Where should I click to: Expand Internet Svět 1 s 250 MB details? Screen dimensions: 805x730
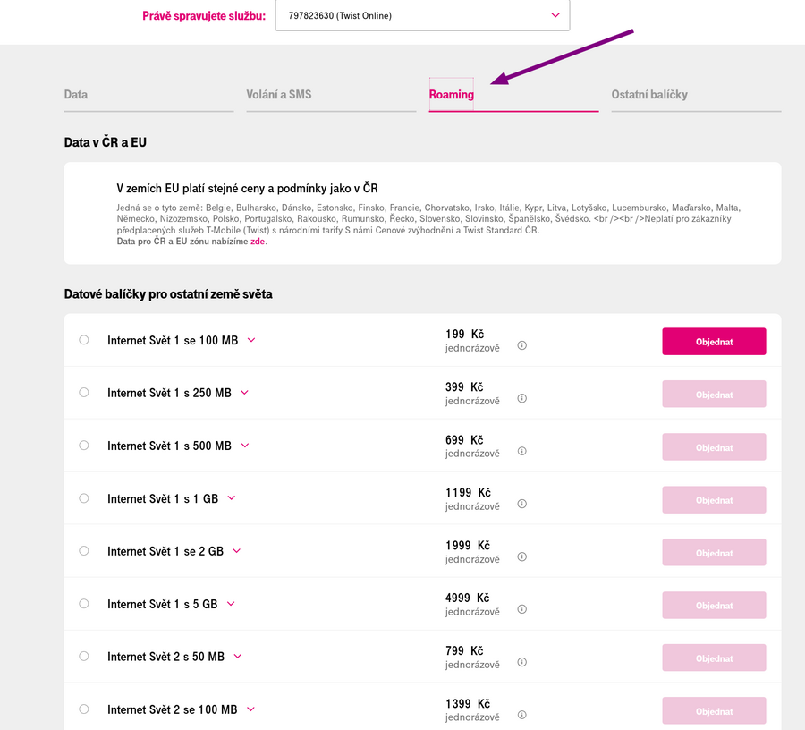pyautogui.click(x=244, y=393)
